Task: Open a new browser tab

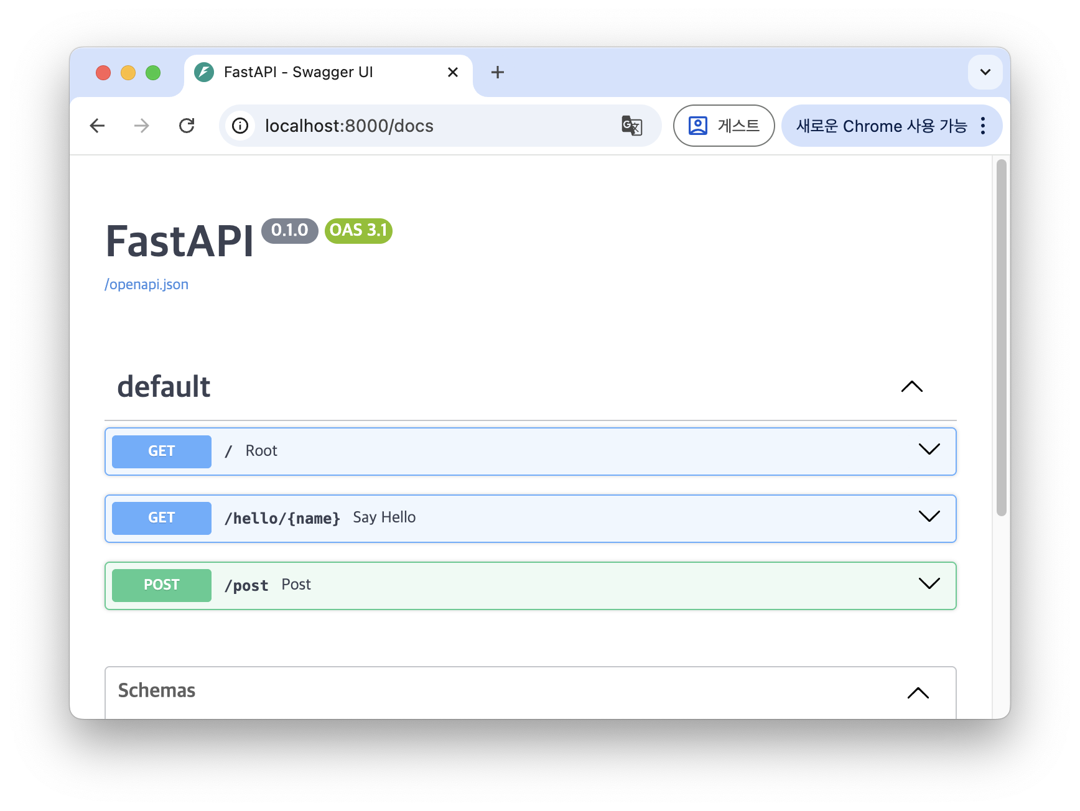Action: 497,72
